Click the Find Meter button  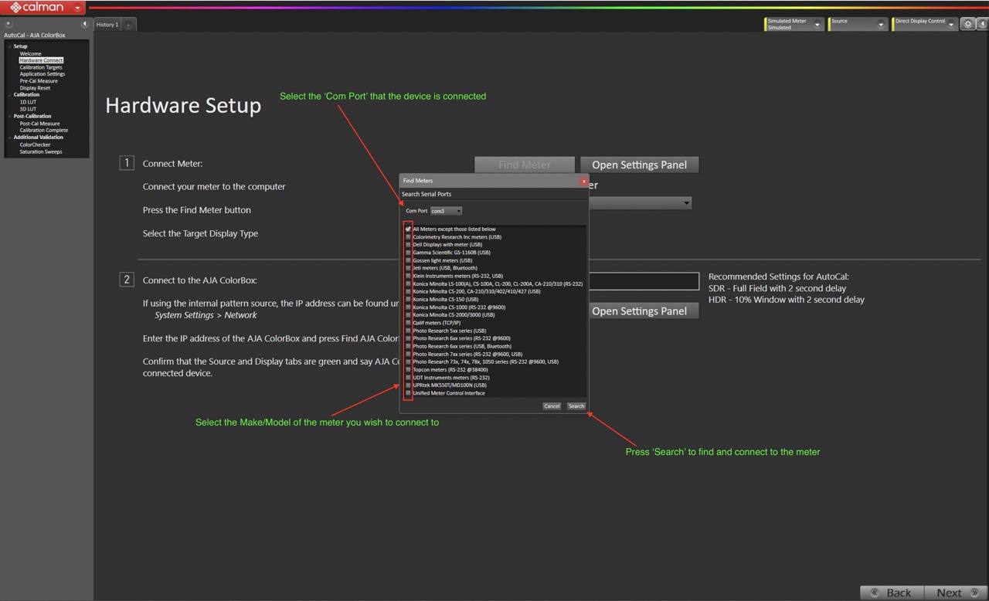pyautogui.click(x=525, y=165)
